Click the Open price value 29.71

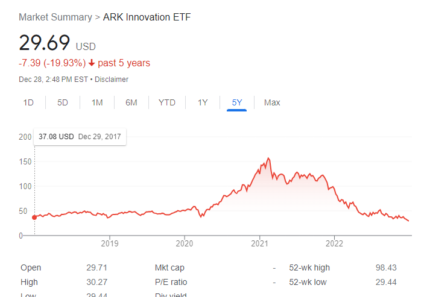coord(96,267)
